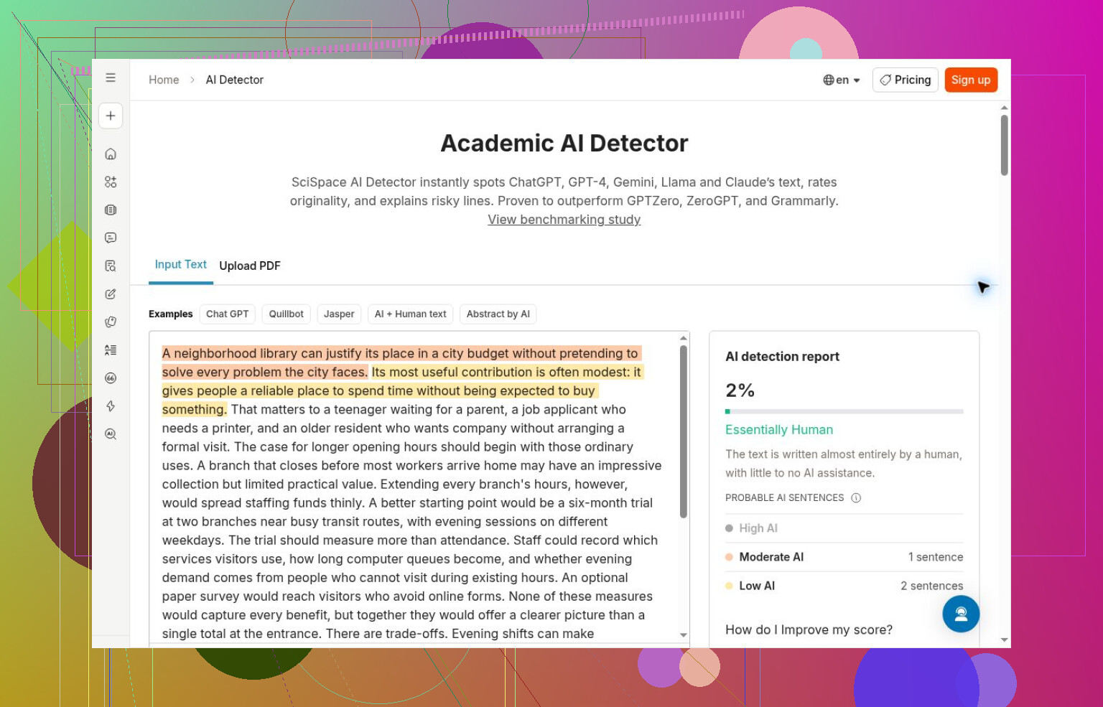Click the Sign up button
Viewport: 1103px width, 707px height.
971,80
